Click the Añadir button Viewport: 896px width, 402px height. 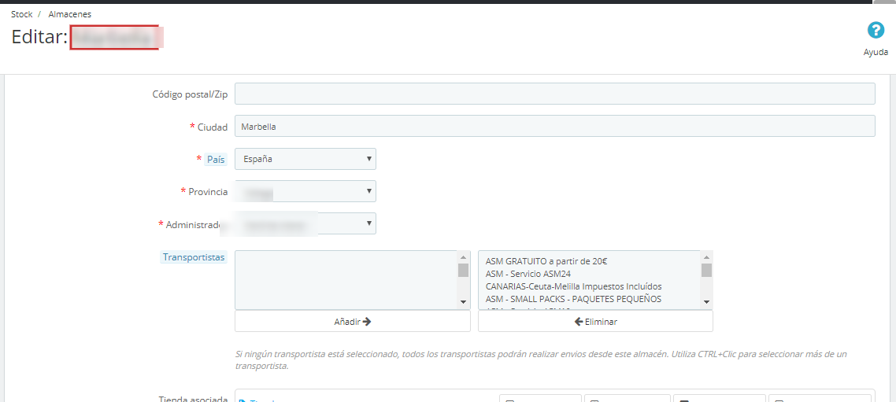[353, 322]
